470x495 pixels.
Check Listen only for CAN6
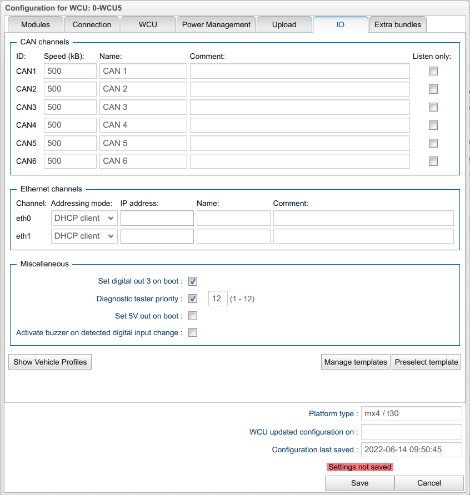pyautogui.click(x=433, y=161)
